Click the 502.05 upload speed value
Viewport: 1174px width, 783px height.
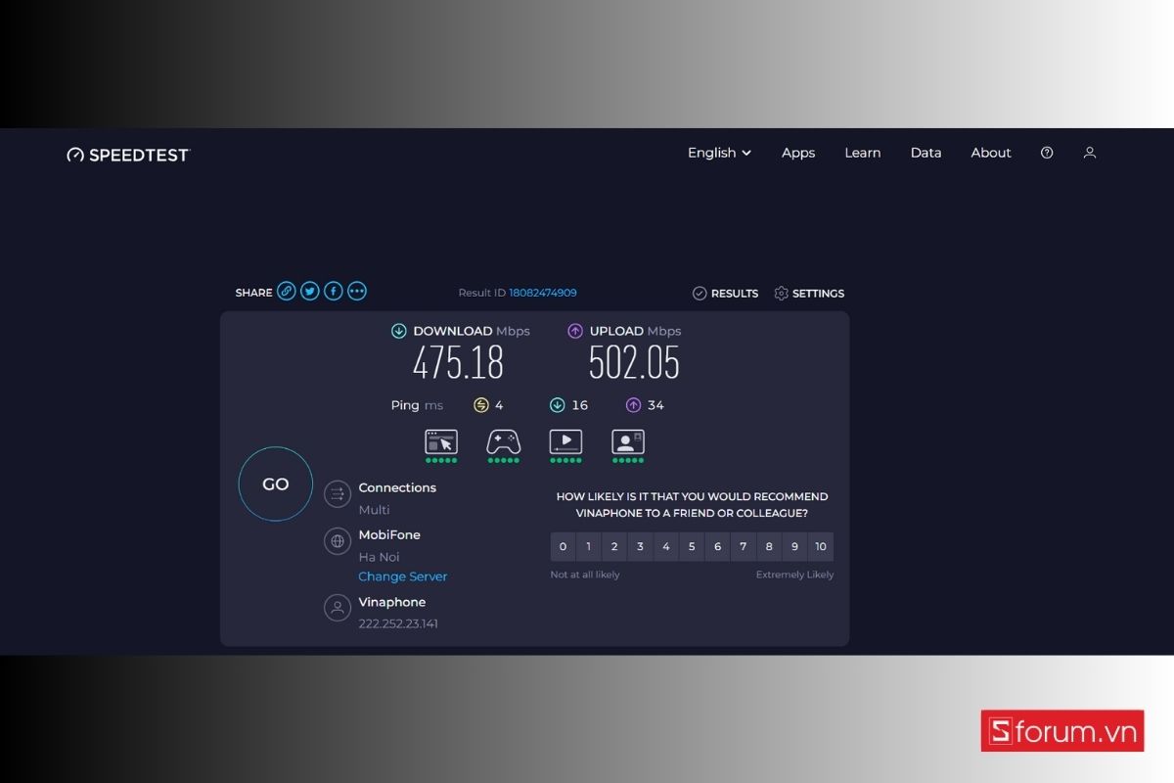click(634, 364)
